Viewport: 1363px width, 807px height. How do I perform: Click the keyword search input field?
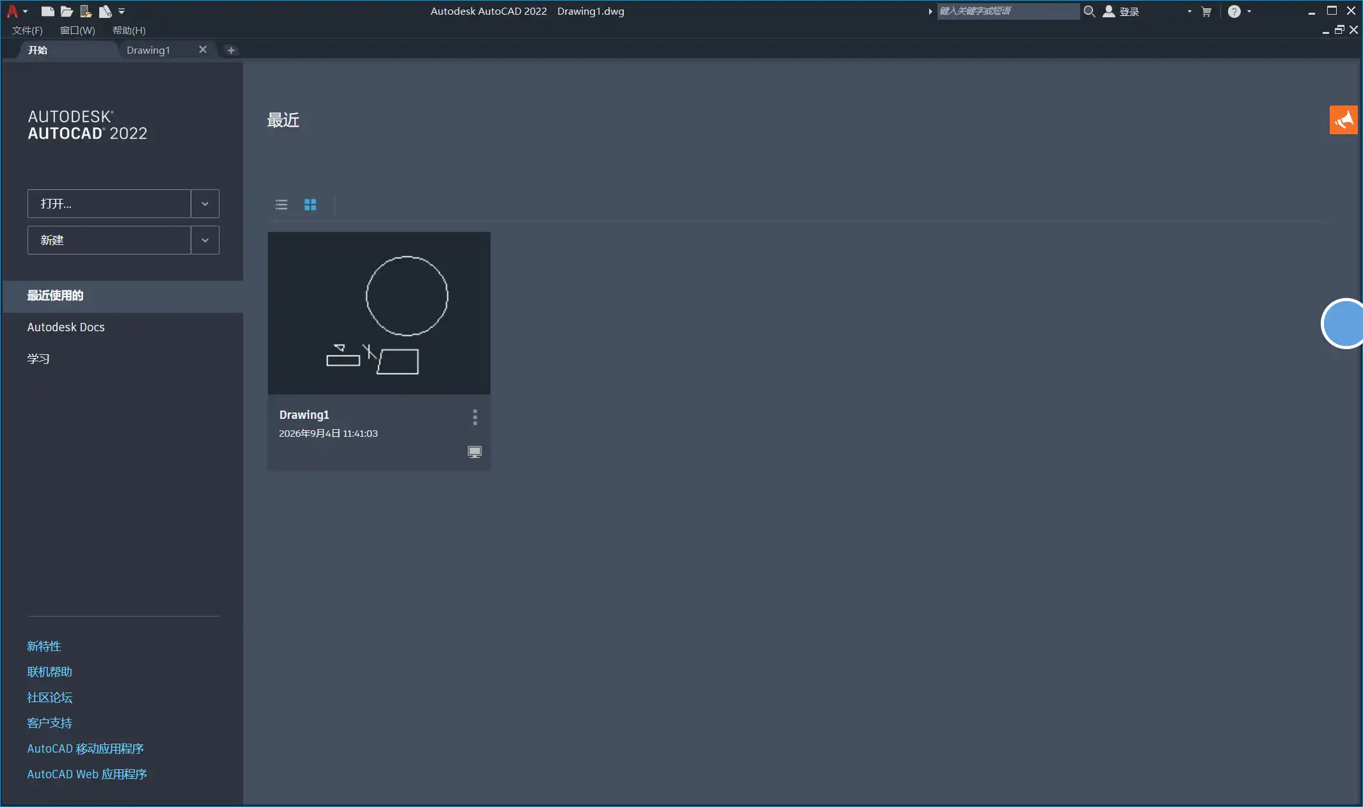1008,11
